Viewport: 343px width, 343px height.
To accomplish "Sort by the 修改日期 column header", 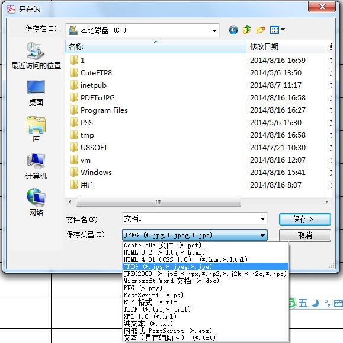I will pos(286,46).
